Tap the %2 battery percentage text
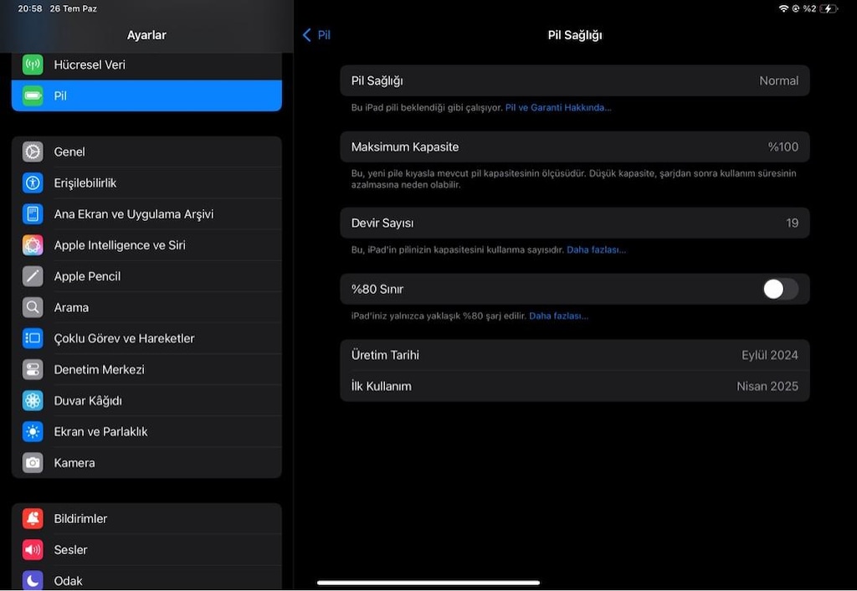The width and height of the screenshot is (857, 591). [x=809, y=8]
